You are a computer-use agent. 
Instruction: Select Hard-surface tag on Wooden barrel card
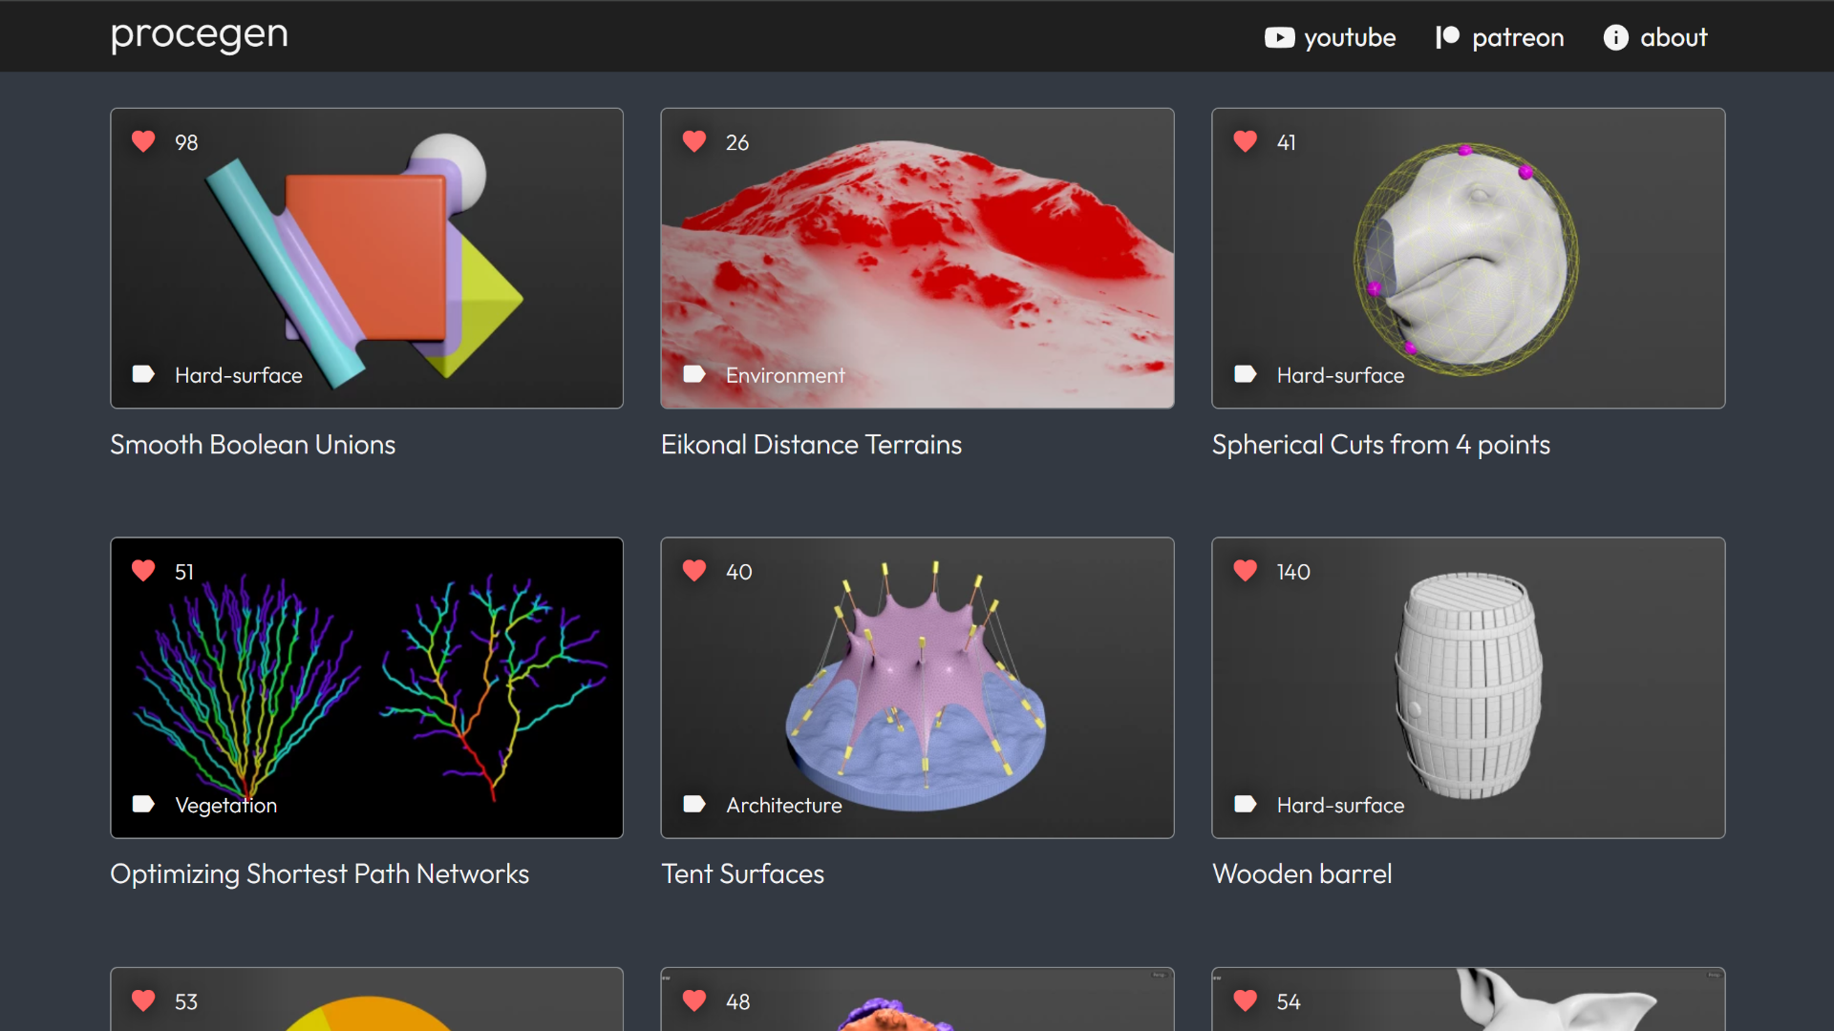coord(1339,805)
